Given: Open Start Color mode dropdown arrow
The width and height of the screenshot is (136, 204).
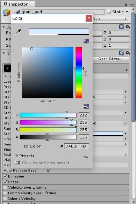Looking at the screenshot, I should pos(126,134).
